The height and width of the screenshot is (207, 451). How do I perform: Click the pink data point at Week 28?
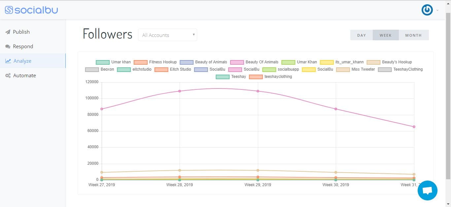tap(180, 91)
